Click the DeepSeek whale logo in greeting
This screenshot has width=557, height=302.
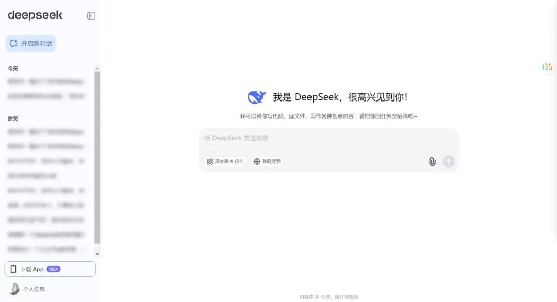click(x=256, y=97)
